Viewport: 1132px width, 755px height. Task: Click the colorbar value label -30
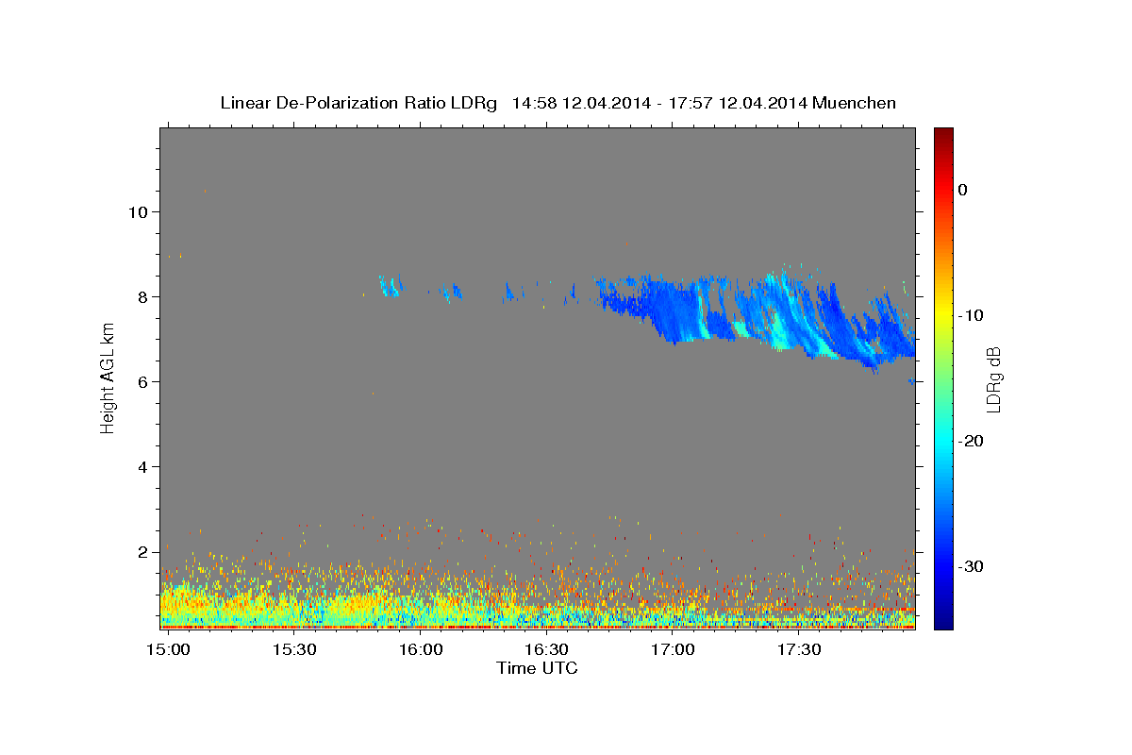click(971, 566)
